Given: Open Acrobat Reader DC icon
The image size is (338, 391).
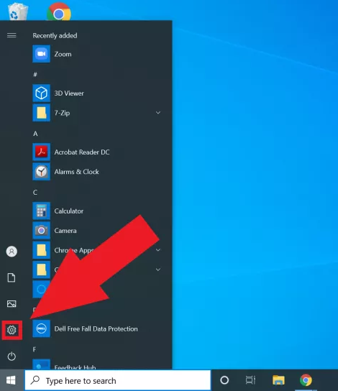Looking at the screenshot, I should coord(42,152).
